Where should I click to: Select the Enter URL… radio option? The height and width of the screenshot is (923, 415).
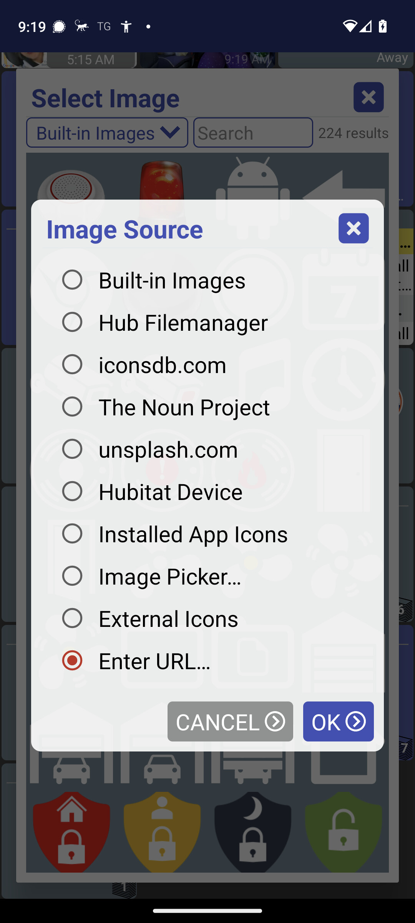72,660
